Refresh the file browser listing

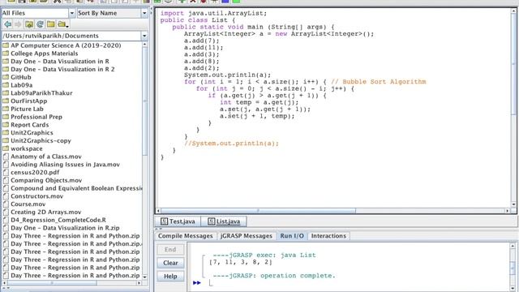click(x=40, y=24)
